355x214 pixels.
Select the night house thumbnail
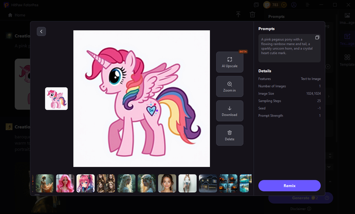pos(208,183)
